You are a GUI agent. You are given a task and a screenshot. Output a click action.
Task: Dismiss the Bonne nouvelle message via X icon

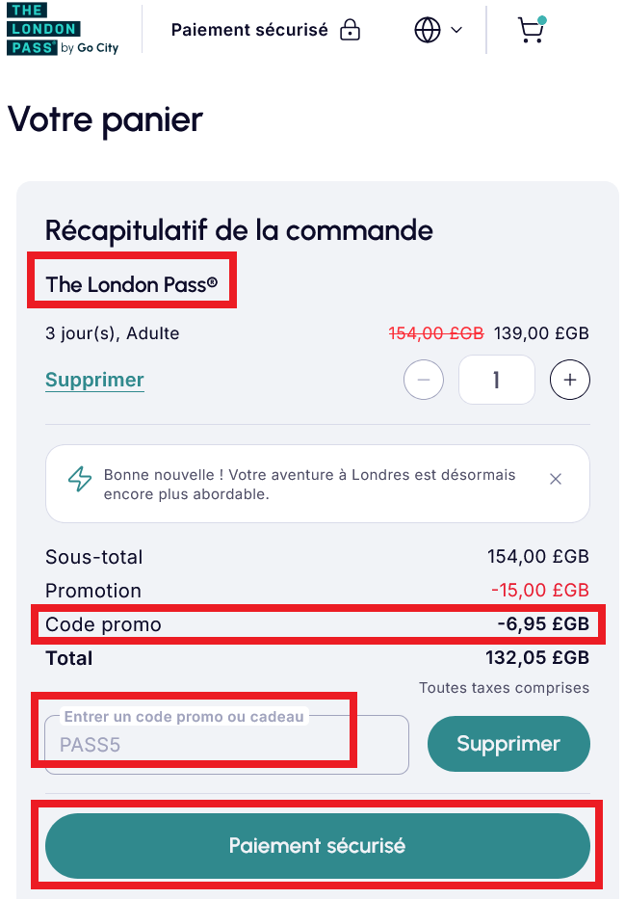556,478
